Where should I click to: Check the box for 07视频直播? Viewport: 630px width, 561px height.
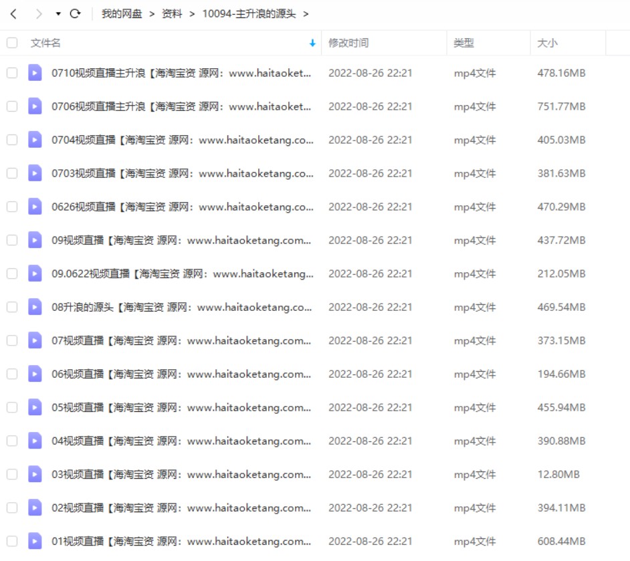click(x=12, y=340)
